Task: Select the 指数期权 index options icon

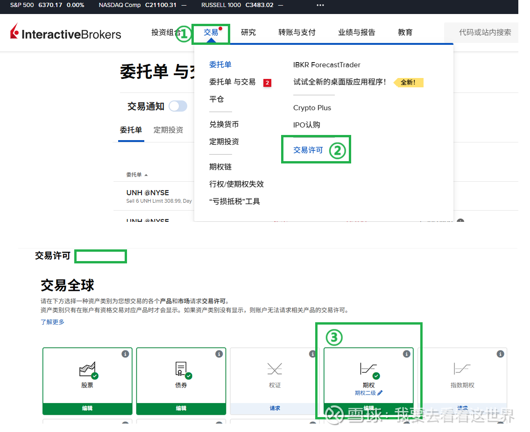Action: pos(462,368)
